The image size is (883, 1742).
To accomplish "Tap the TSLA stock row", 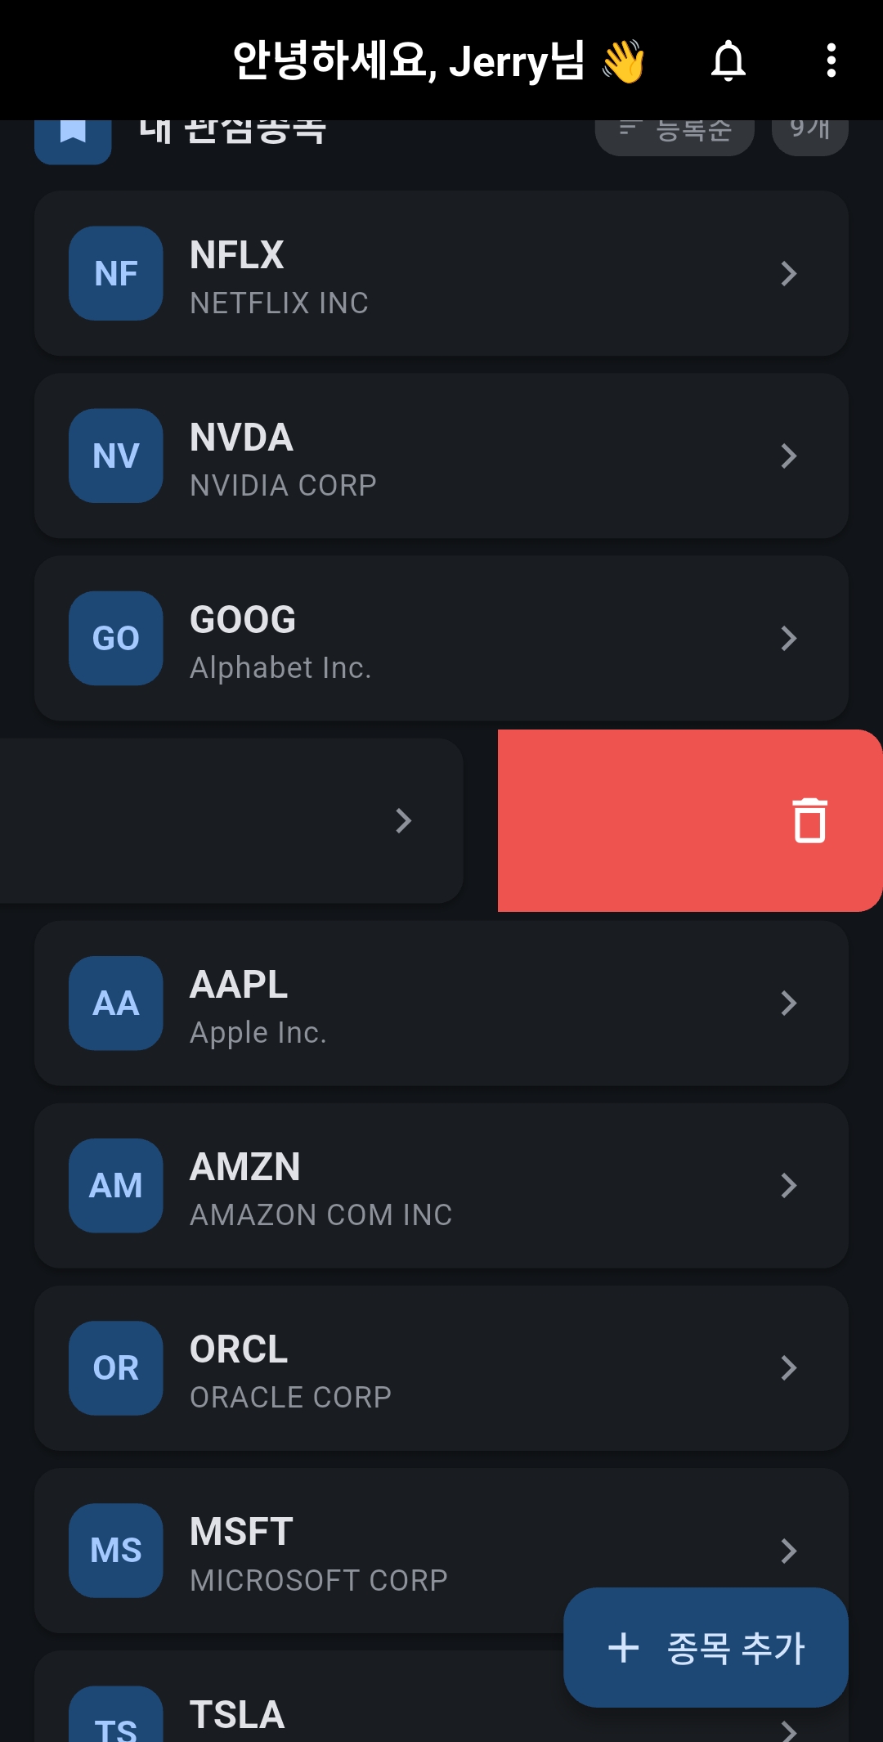I will pos(327,1713).
